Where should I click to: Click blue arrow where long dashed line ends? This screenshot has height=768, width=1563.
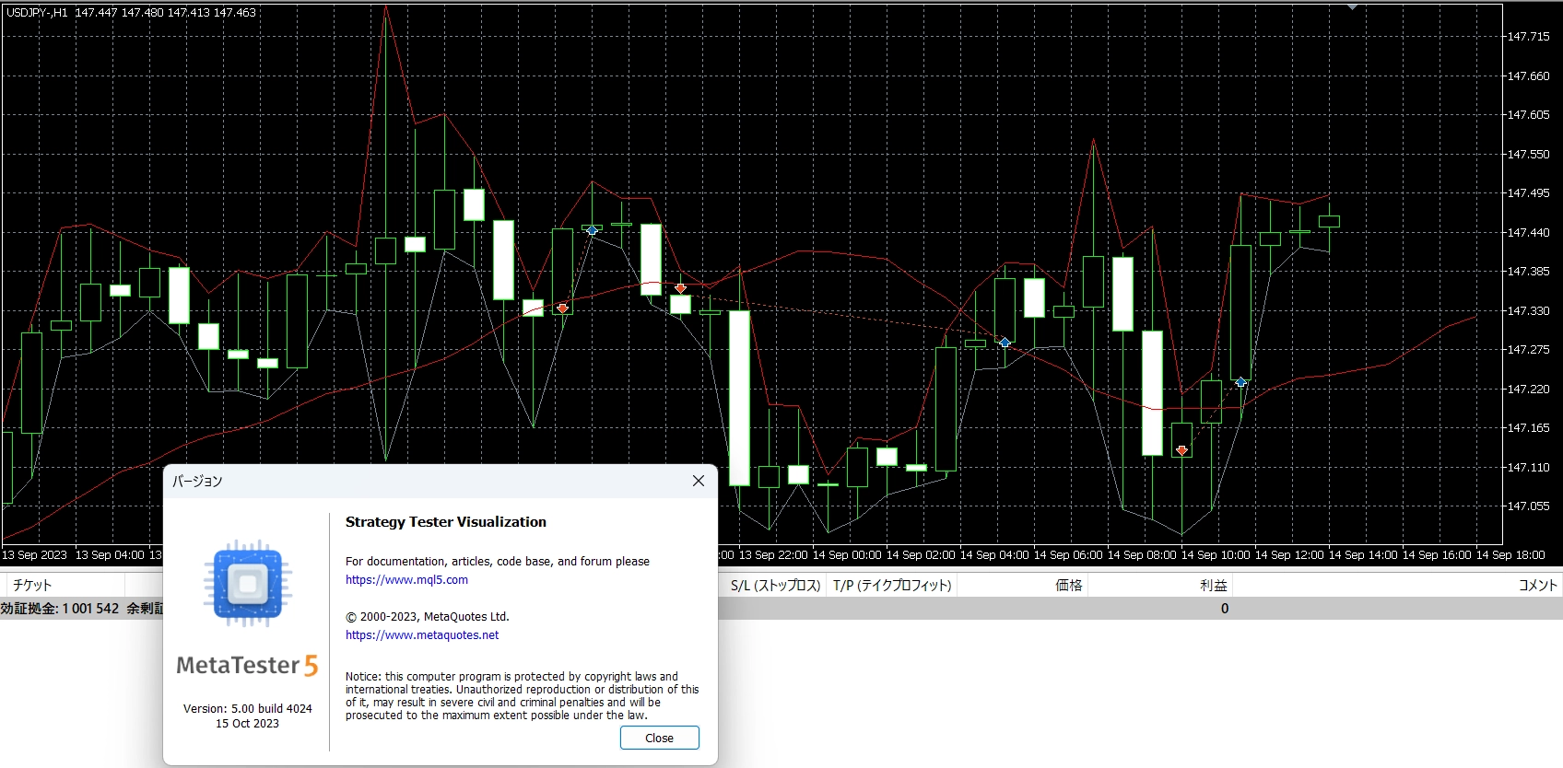(x=1005, y=343)
